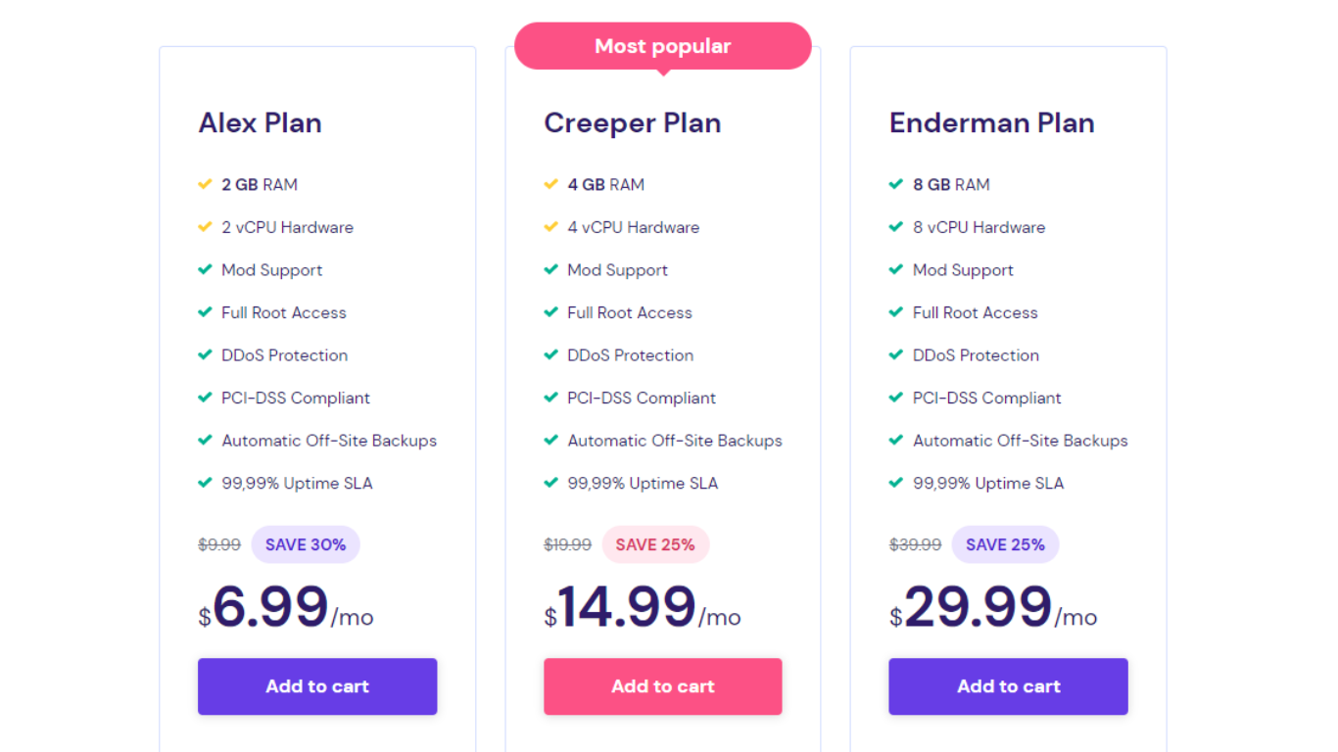Click yellow checkmark beside Creeper 4 vCPU Hardware
Screen dimensions: 1338x752
(x=550, y=227)
